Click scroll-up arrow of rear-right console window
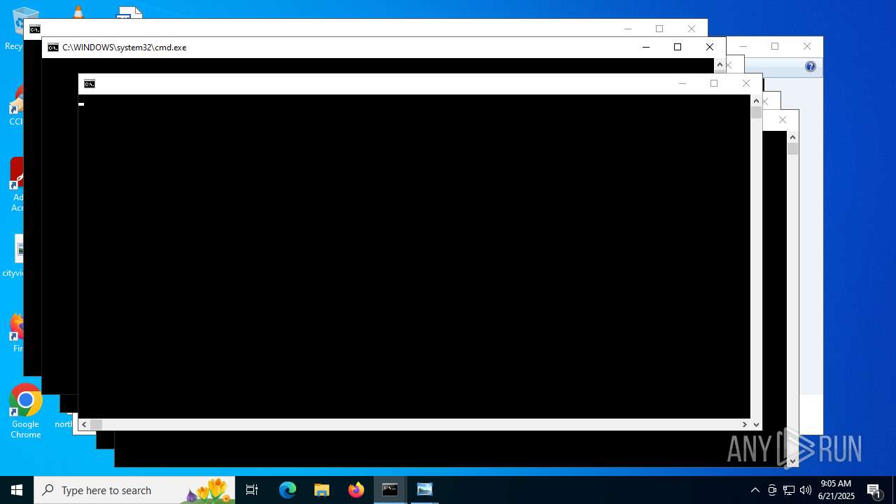The width and height of the screenshot is (896, 504). [792, 137]
